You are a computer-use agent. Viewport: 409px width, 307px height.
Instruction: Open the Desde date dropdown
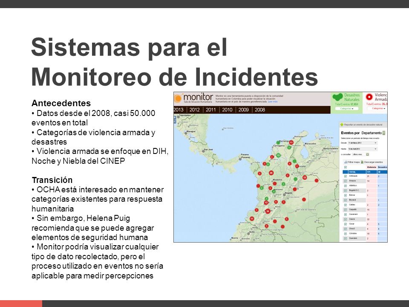pyautogui.click(x=363, y=143)
